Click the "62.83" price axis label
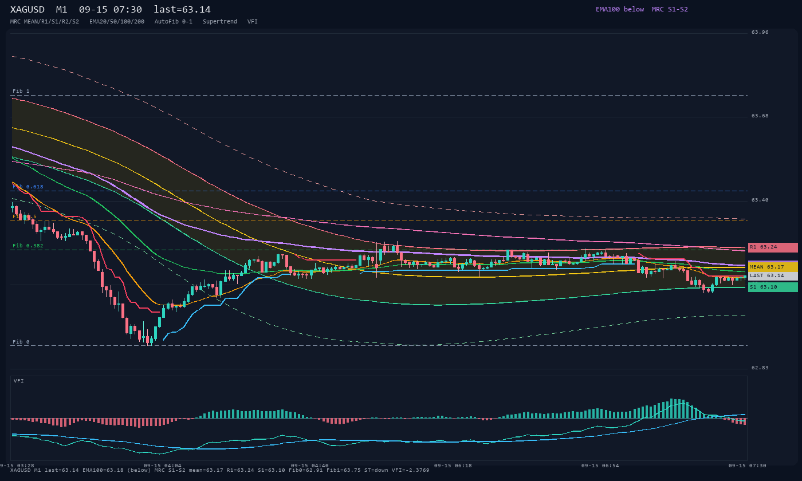 [760, 368]
